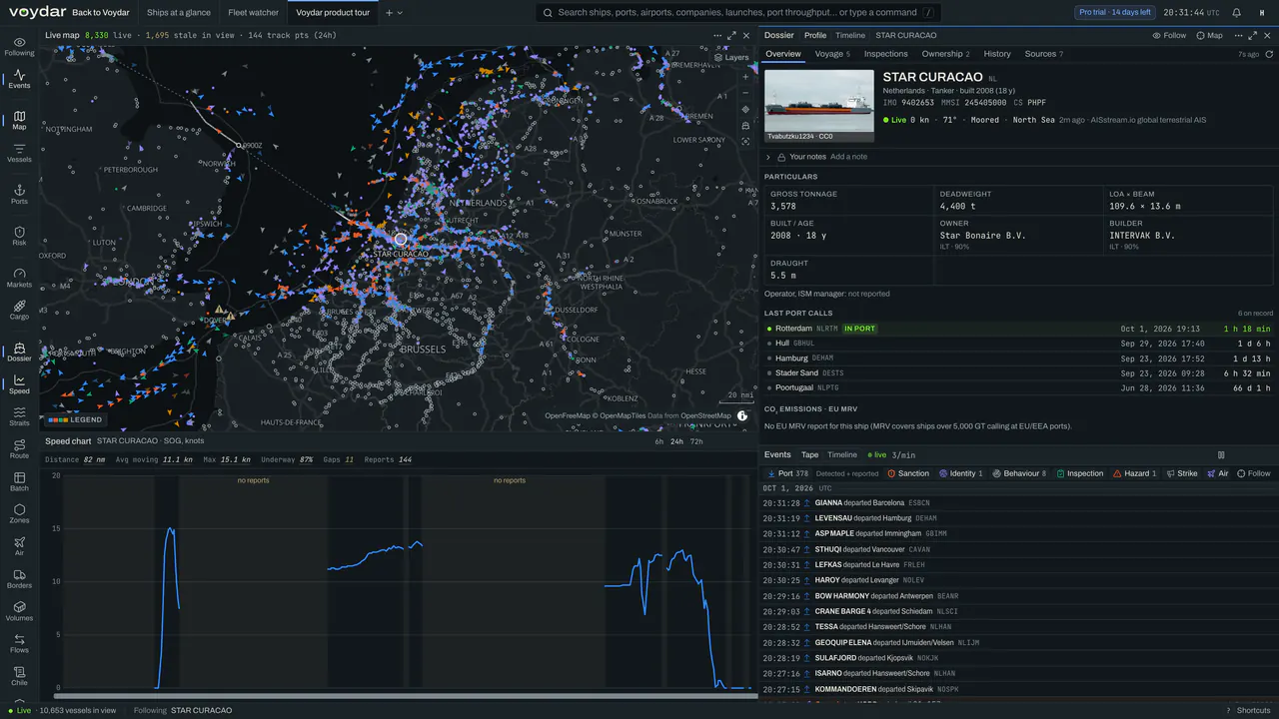Follow the STAR CURACAO vessel in dossier header

tap(1169, 35)
